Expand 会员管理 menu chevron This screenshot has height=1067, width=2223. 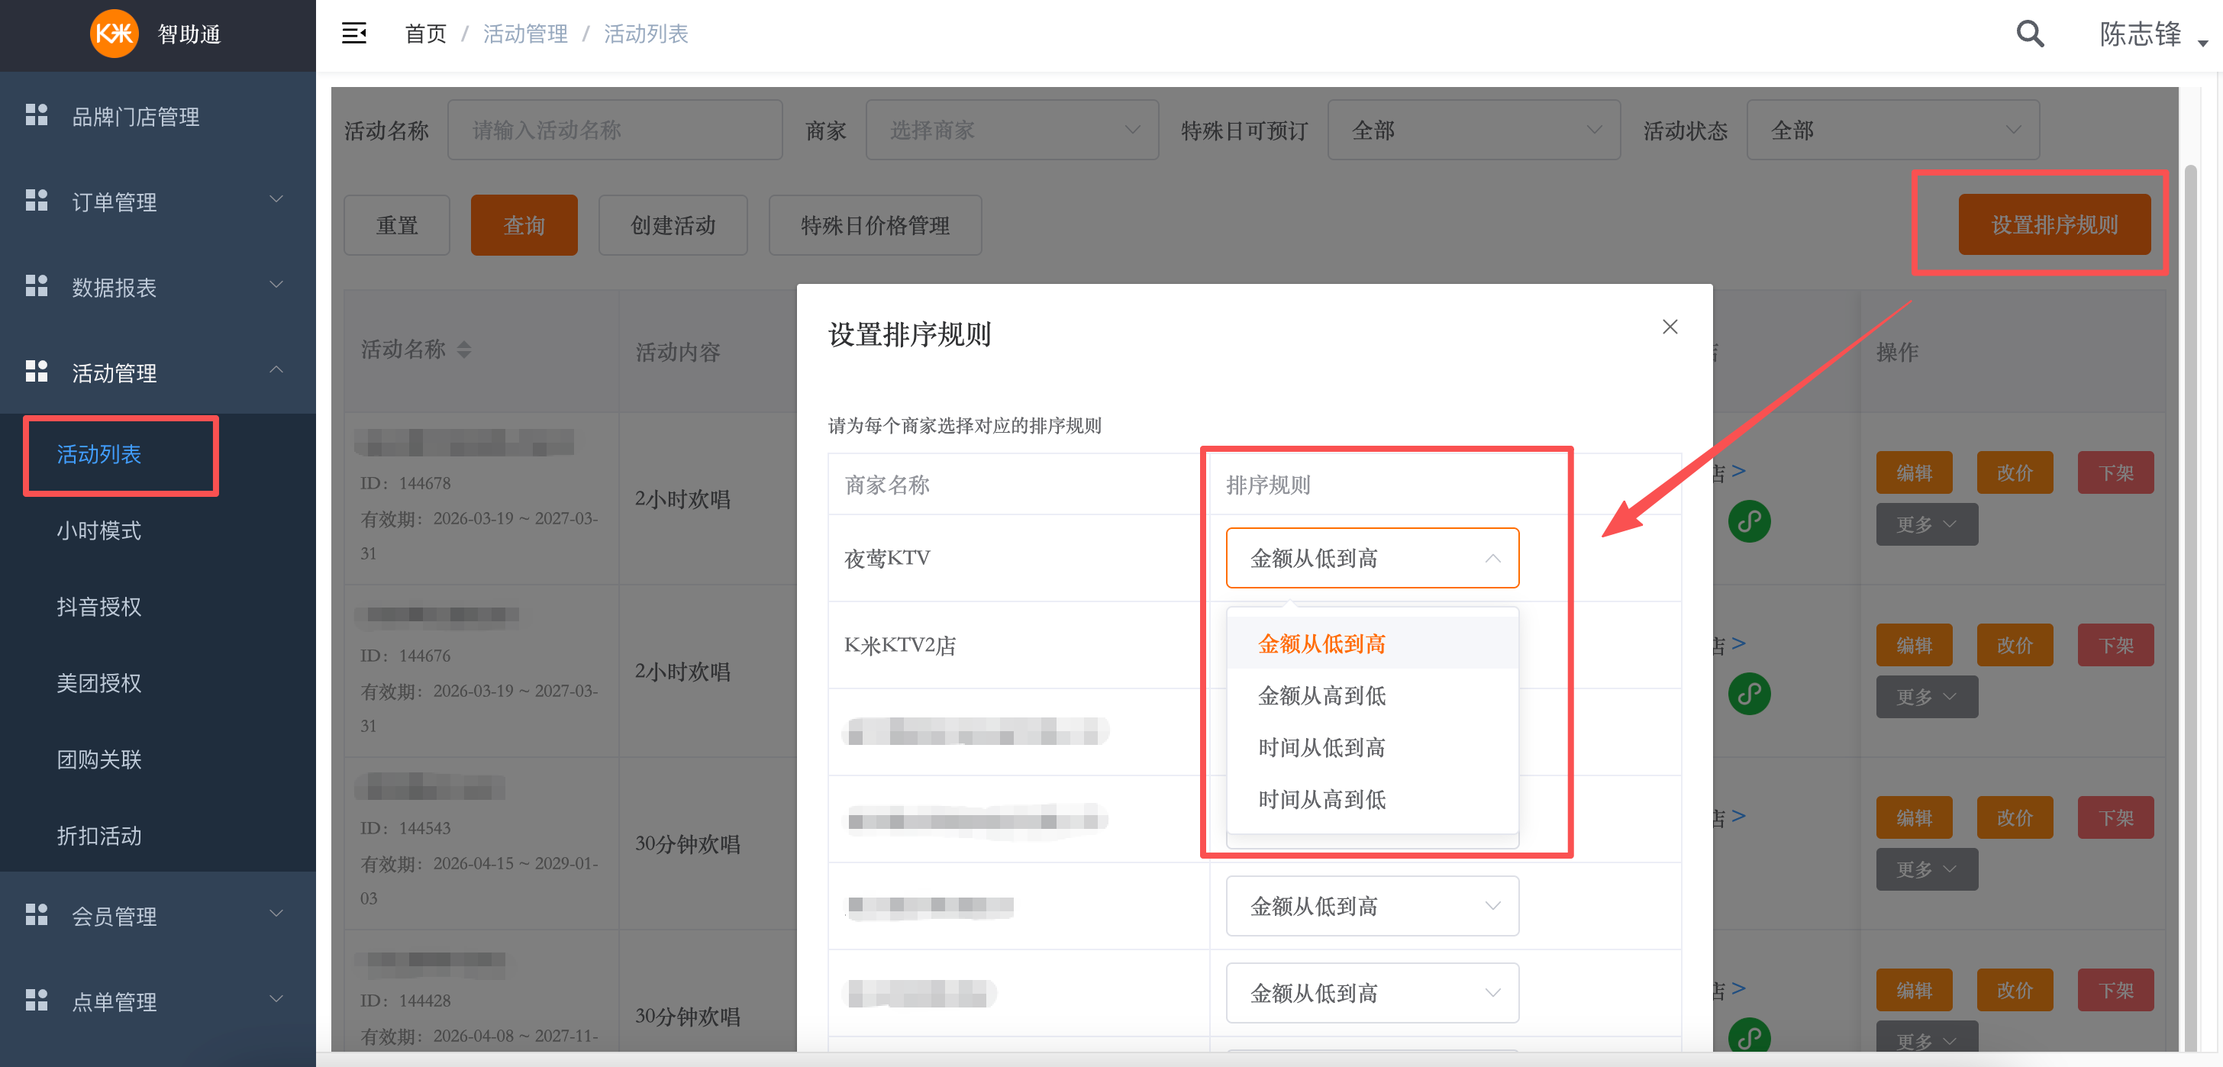tap(276, 914)
